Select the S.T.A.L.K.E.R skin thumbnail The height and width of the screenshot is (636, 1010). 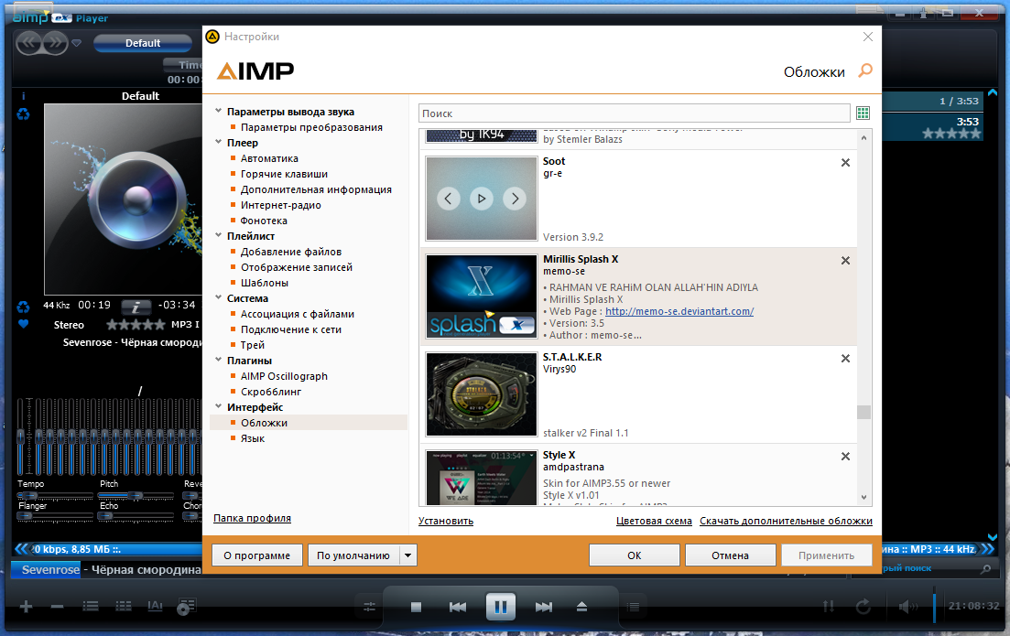[x=481, y=394]
